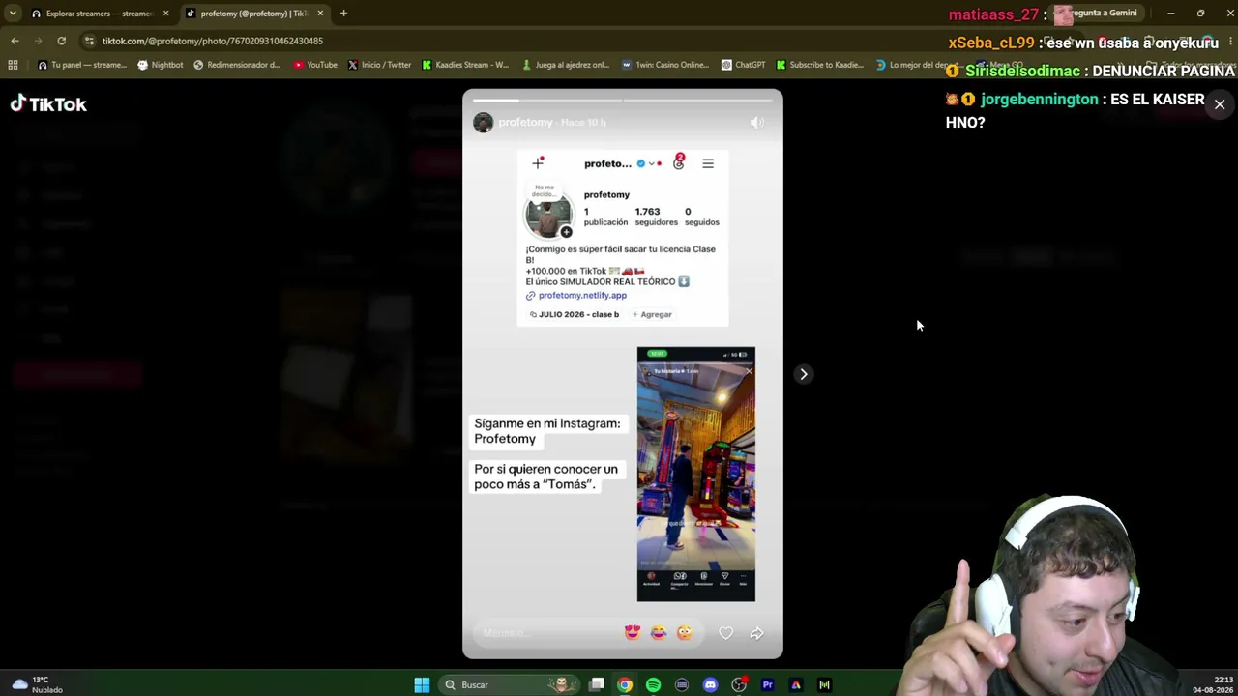Close the profetomy TikTok tab
This screenshot has height=696, width=1238.
(x=320, y=14)
